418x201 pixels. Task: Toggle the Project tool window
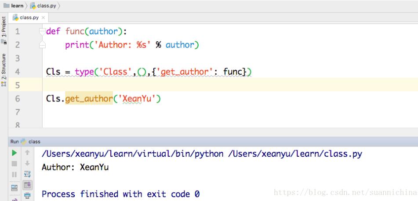tap(4, 30)
